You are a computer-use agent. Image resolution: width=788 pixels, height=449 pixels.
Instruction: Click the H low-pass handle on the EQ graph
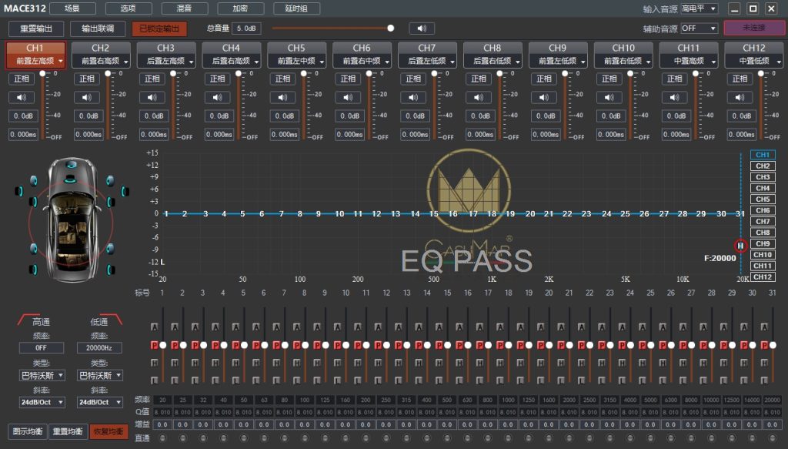point(740,246)
